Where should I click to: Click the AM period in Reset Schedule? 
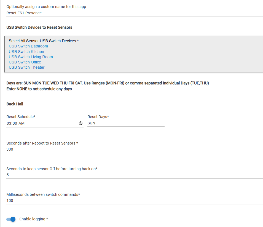(x=22, y=124)
